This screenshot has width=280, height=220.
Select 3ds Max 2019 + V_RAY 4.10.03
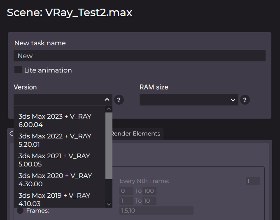click(x=59, y=199)
